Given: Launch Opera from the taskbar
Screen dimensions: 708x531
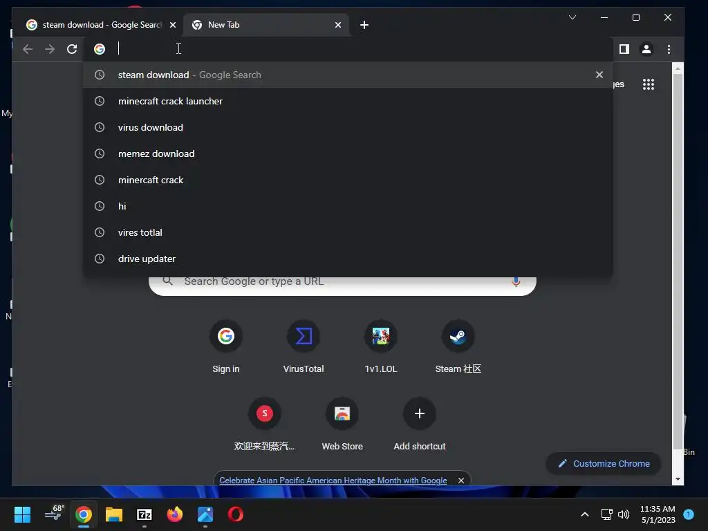Looking at the screenshot, I should point(235,514).
